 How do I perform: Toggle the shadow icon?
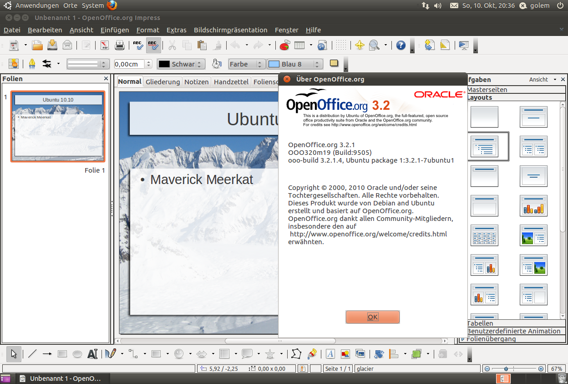334,64
